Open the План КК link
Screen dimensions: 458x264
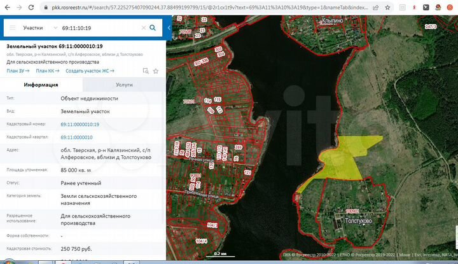click(x=48, y=71)
